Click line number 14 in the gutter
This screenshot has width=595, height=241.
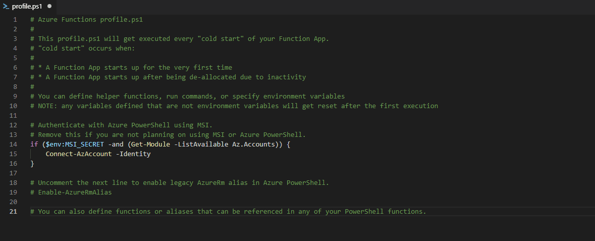13,144
